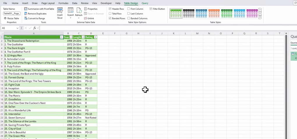Switch to the Formulas tab
This screenshot has height=139, width=297.
pyautogui.click(x=63, y=3)
